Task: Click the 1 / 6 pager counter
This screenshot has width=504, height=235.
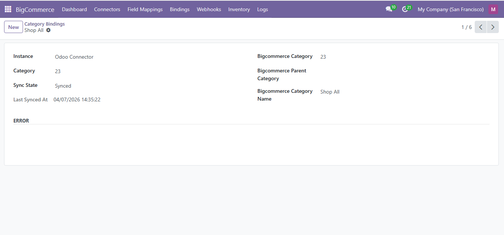Action: coord(466,27)
